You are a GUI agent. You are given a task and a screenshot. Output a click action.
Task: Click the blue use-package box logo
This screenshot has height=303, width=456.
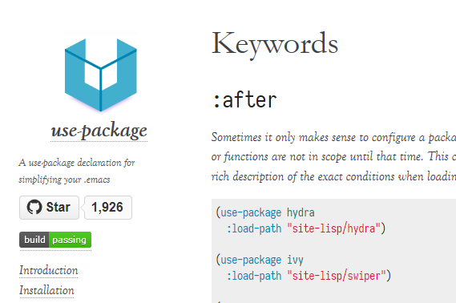(101, 75)
